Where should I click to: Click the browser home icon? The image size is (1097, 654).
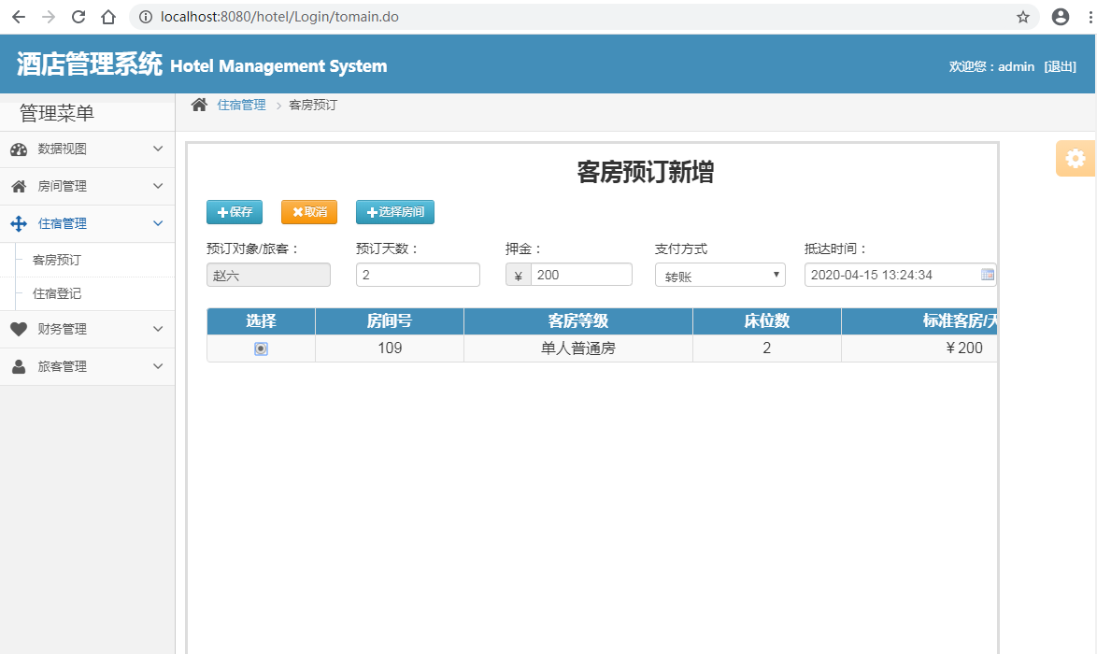pyautogui.click(x=108, y=17)
